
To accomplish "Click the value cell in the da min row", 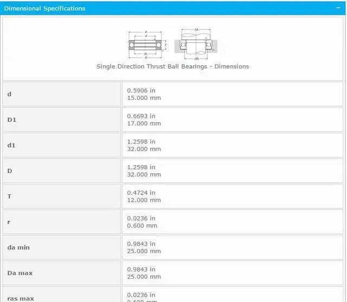I will 144,247.
